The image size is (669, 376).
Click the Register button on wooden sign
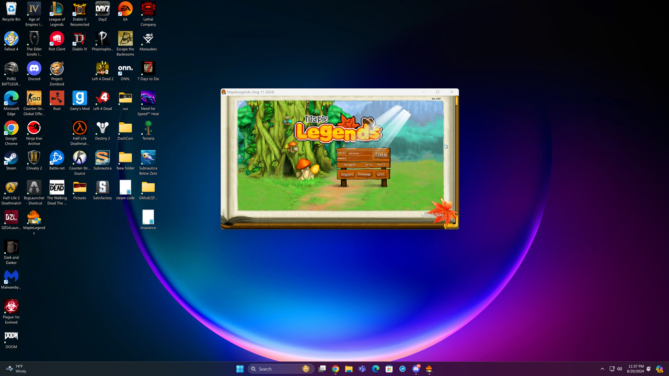347,174
